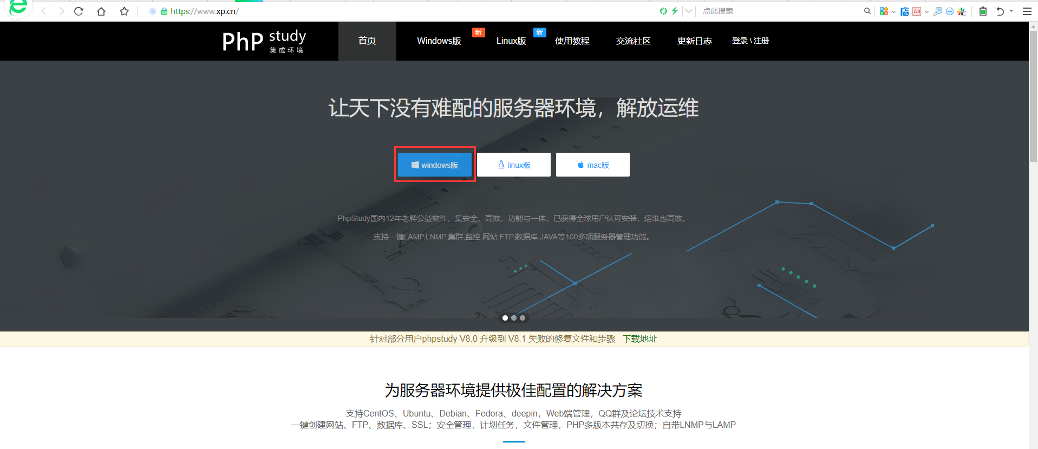The width and height of the screenshot is (1038, 449).
Task: Click the green clipboard toolbar icon
Action: point(983,11)
